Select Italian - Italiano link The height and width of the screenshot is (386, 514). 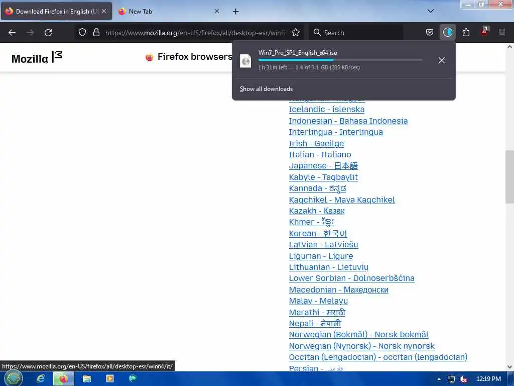[x=320, y=155]
